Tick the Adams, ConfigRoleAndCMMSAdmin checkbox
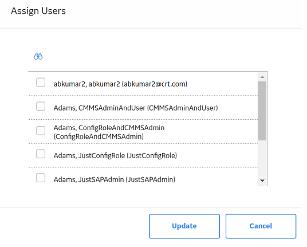This screenshot has height=247, width=307. pyautogui.click(x=41, y=131)
